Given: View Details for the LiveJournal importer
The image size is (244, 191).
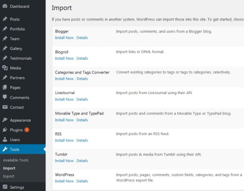Looking at the screenshot, I should (x=82, y=99).
